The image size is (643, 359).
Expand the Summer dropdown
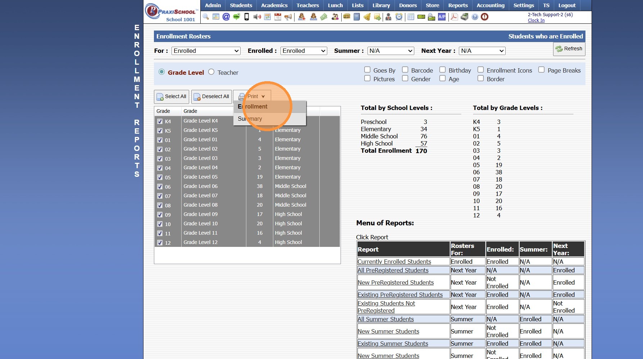[391, 51]
